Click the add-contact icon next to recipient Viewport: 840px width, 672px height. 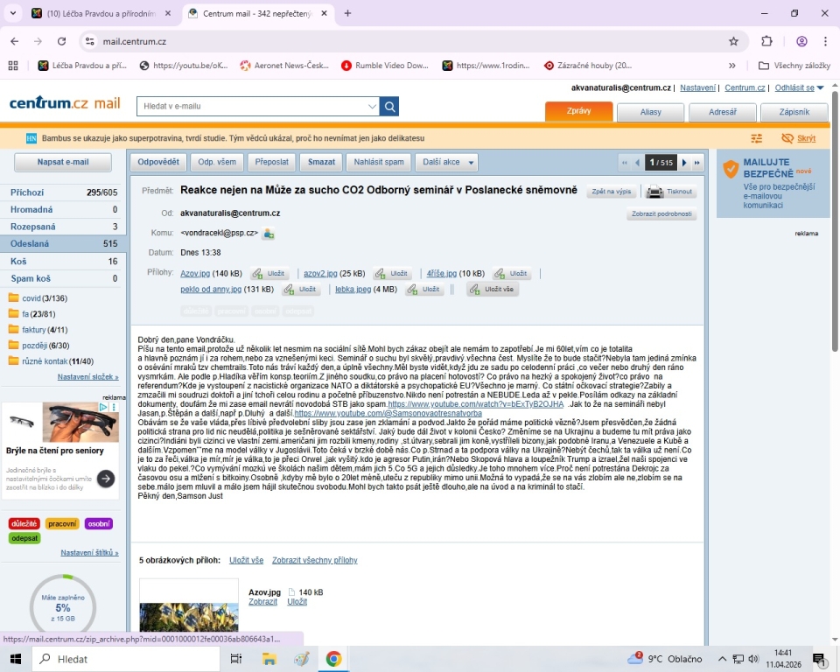pos(268,234)
